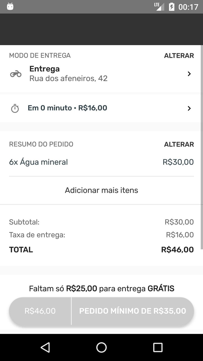Image resolution: width=203 pixels, height=361 pixels.
Task: Tap the notification icon in status bar
Action: pyautogui.click(x=10, y=6)
